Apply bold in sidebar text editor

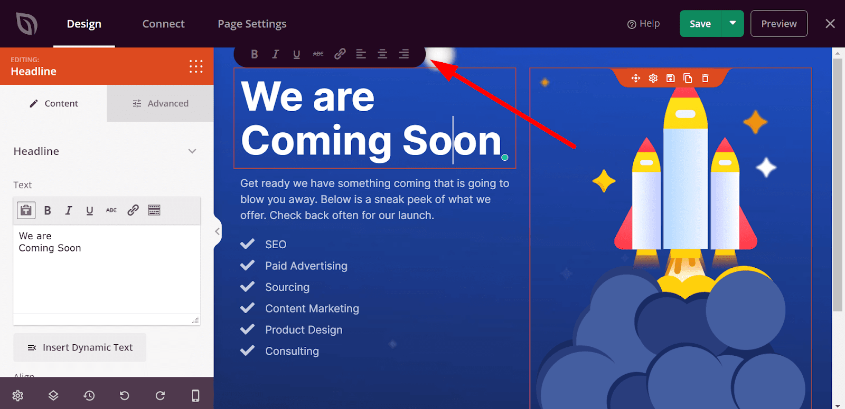click(48, 210)
